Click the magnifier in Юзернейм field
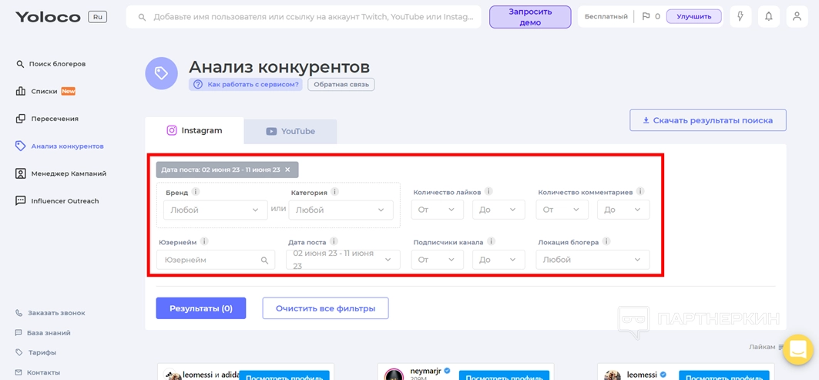Viewport: 819px width, 380px height. tap(265, 260)
